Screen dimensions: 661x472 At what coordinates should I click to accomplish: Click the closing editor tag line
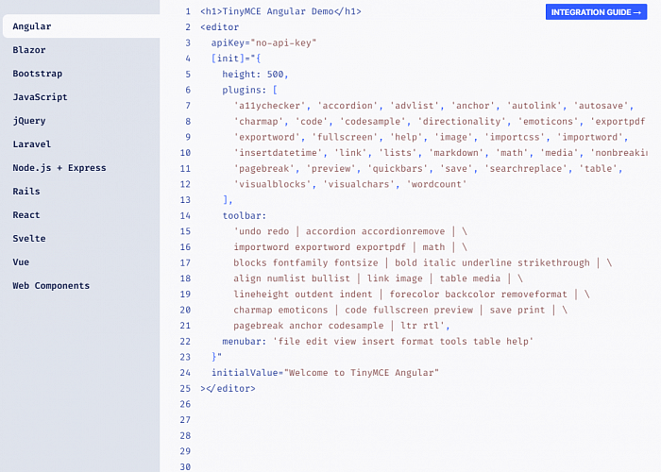(x=228, y=388)
